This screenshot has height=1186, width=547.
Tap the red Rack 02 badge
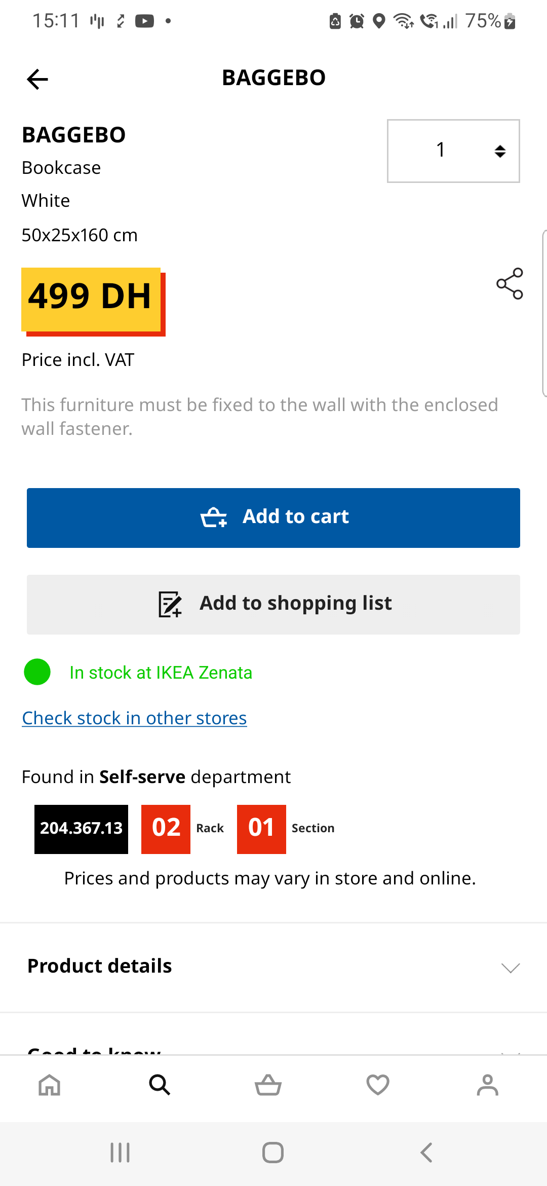tap(166, 829)
